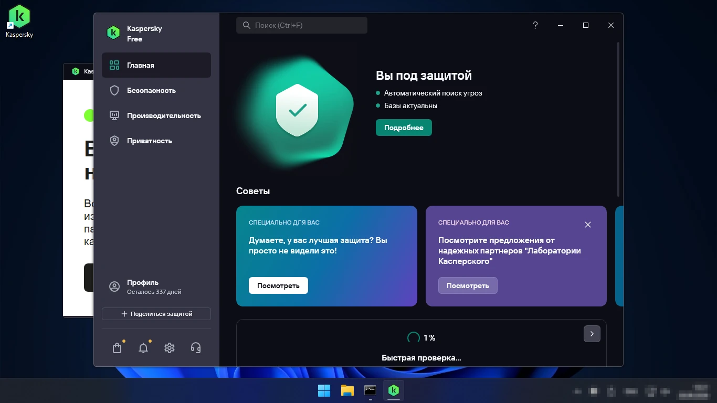Click the Подробнее button

404,128
